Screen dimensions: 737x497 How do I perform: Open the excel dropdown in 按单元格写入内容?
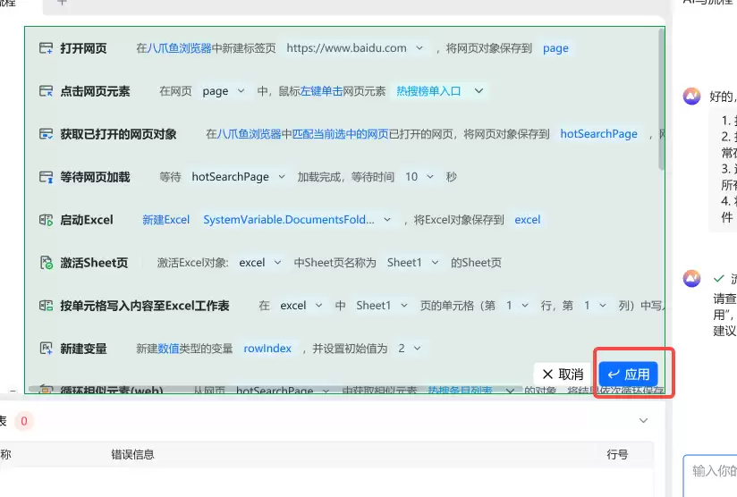[x=318, y=306]
